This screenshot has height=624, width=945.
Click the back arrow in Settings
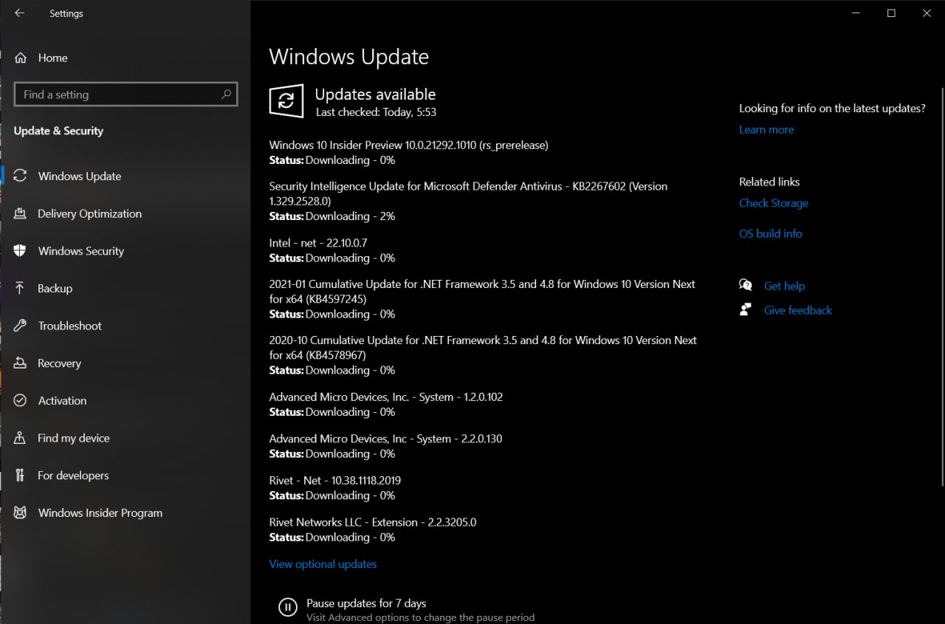pyautogui.click(x=19, y=13)
